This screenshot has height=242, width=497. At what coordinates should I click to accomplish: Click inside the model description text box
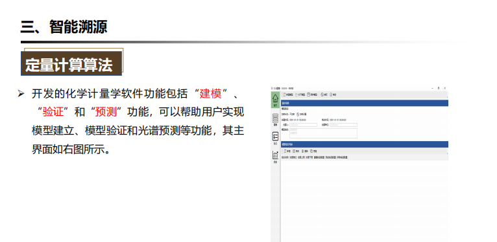pyautogui.click(x=323, y=133)
